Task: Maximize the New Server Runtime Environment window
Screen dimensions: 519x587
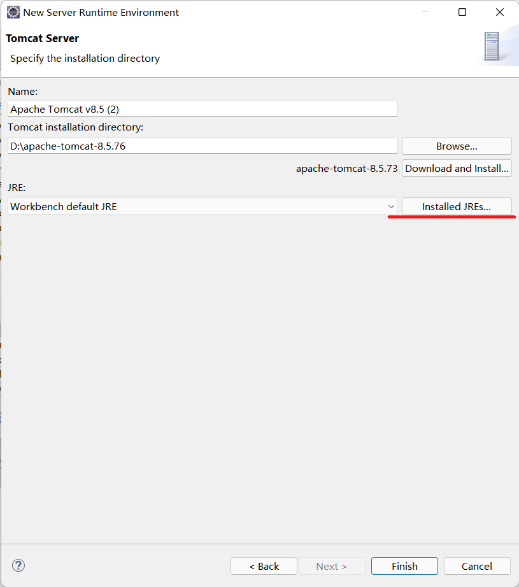Action: coord(462,12)
